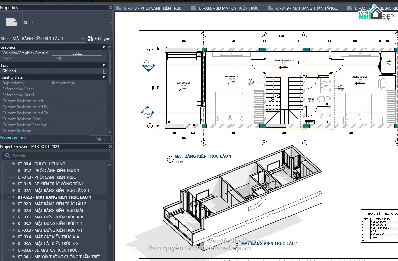The width and height of the screenshot is (398, 261).
Task: Switch to KT-04.9 - MẶT BẰNG TRẦN TẦNG tab
Action: (306, 8)
